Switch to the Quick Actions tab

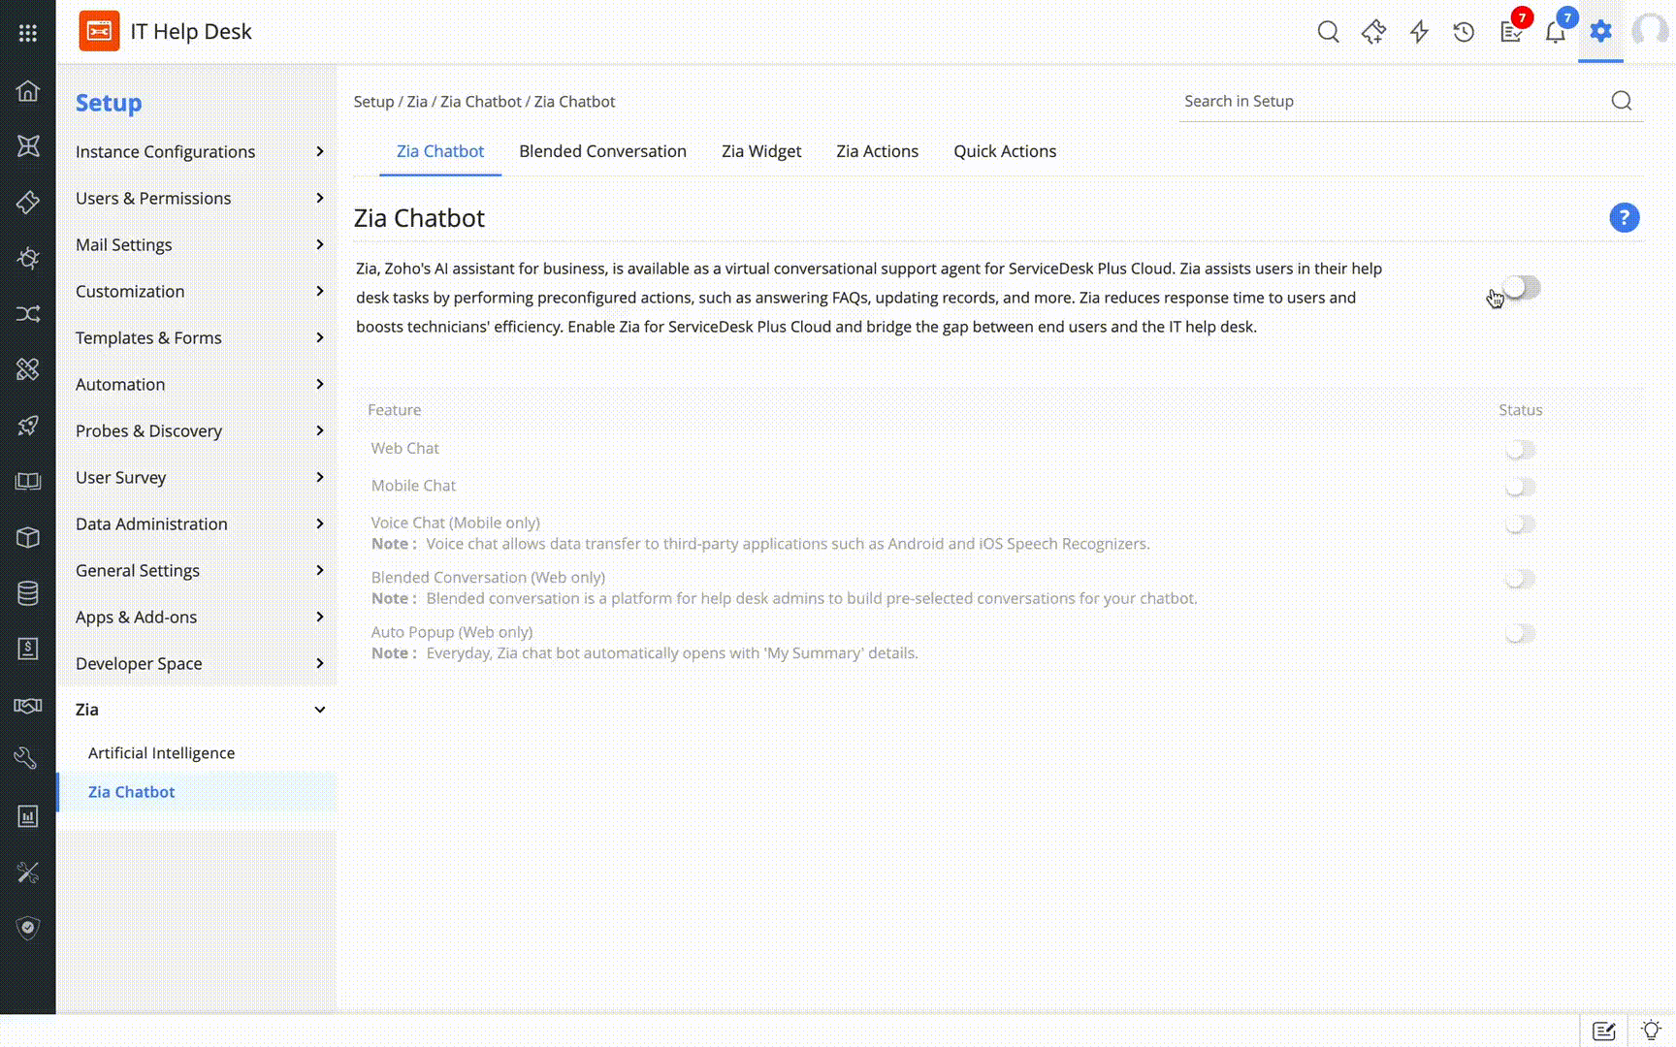pyautogui.click(x=1005, y=151)
